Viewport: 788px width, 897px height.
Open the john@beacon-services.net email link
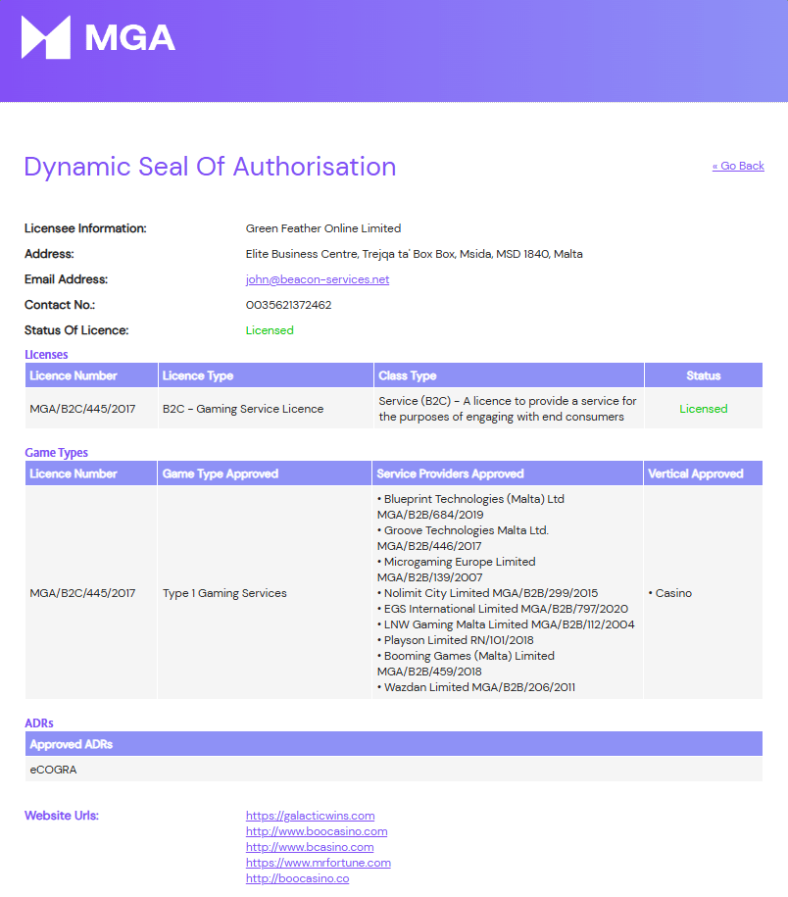tap(318, 279)
